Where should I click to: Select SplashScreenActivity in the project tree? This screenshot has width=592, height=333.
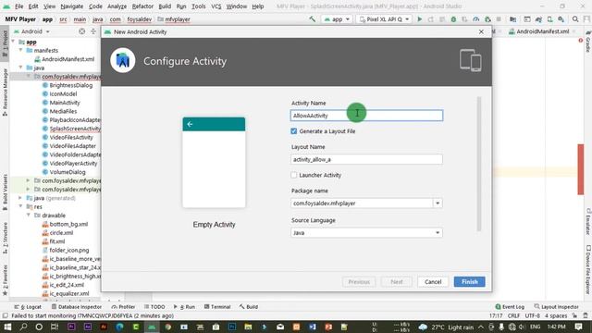point(75,129)
